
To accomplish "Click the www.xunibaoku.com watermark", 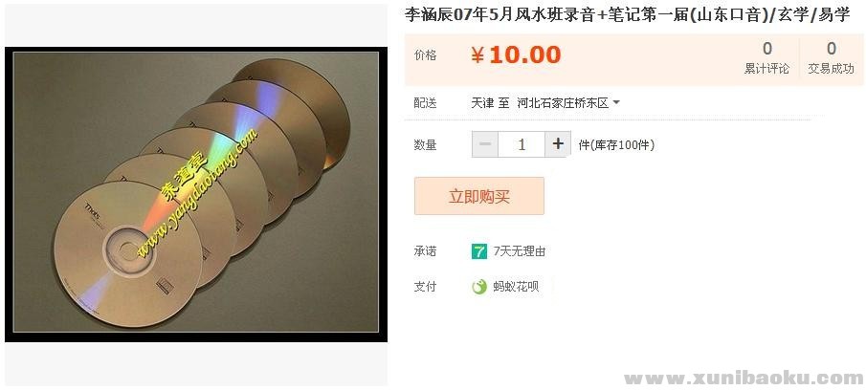I will [x=743, y=379].
